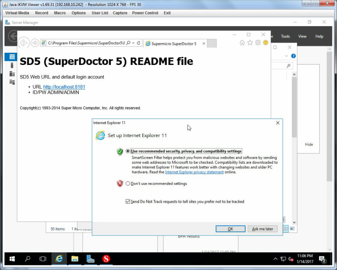Screen dimensions: 337x270
Task: Open Favorites star icon in IE
Action: point(250,43)
